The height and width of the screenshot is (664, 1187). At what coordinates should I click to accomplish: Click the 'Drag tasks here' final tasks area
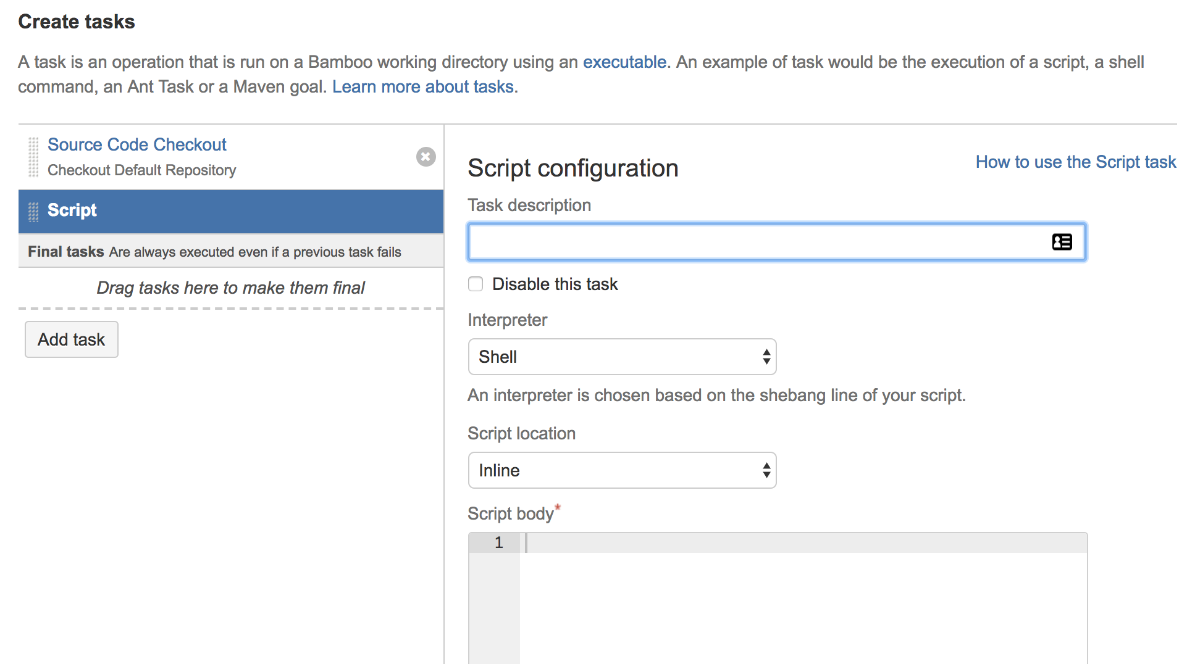pos(230,288)
